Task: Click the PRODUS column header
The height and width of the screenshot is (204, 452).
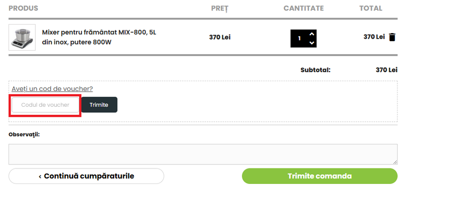Action: click(x=24, y=9)
